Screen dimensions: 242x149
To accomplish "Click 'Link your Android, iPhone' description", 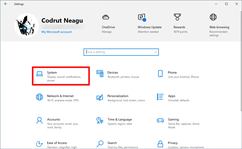I will click(x=183, y=77).
